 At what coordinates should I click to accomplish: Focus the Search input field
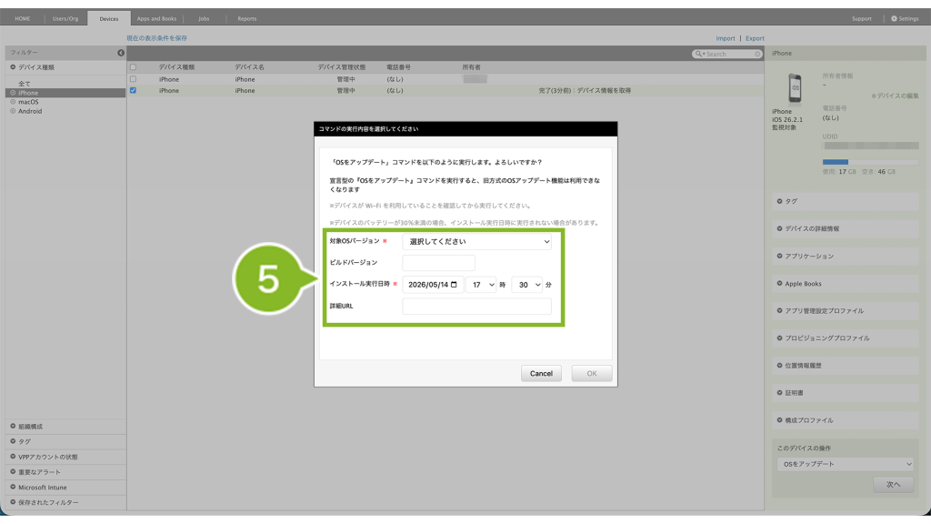tap(729, 54)
